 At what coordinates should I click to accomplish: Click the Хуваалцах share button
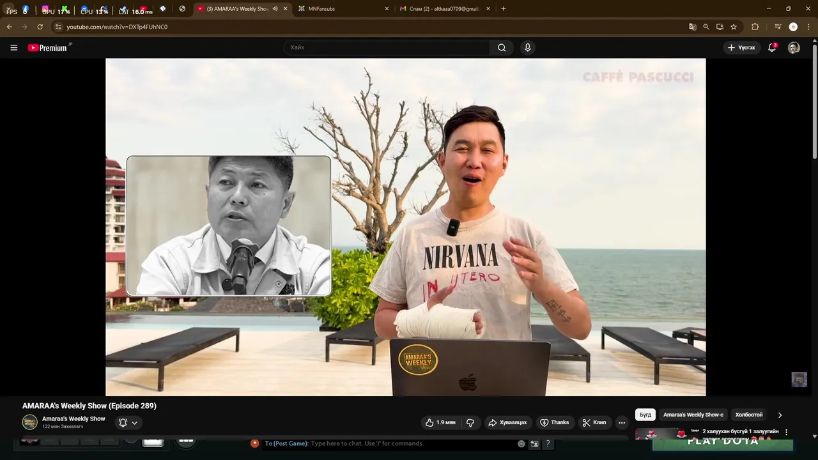(507, 422)
